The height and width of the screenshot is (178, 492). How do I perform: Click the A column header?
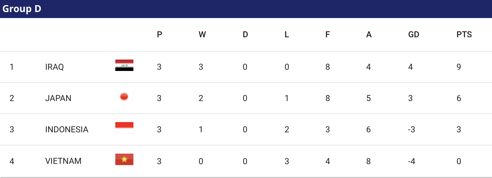[x=369, y=34]
